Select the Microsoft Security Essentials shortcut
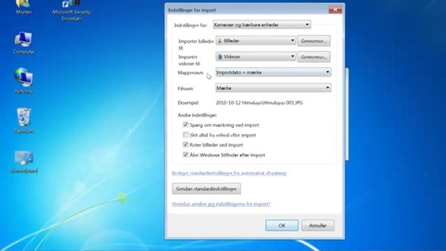Viewport: 446px width, 251px height. point(71,10)
